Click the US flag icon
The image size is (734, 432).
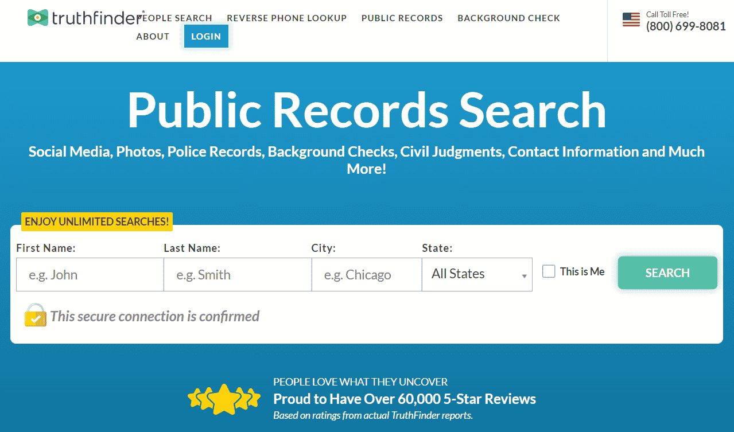click(631, 20)
